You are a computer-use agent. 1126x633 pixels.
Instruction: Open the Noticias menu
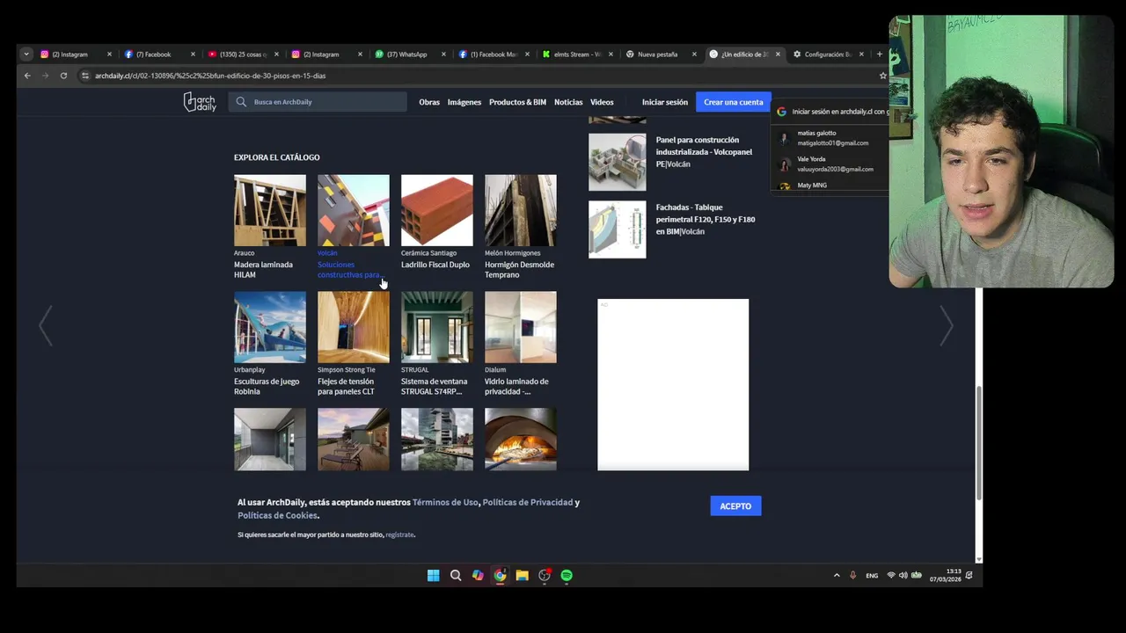pos(568,102)
